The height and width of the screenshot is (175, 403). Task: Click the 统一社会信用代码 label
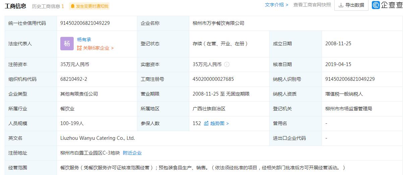pos(27,23)
